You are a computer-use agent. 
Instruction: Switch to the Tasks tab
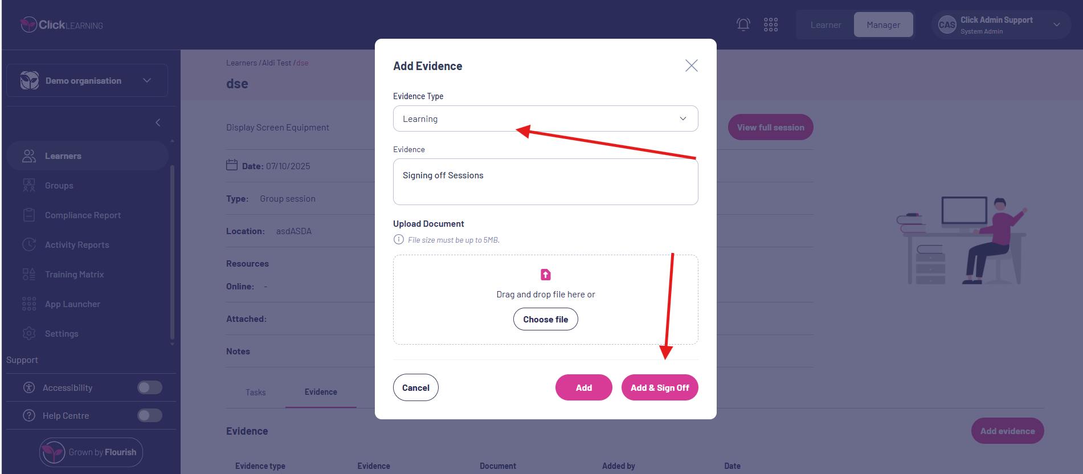tap(256, 393)
